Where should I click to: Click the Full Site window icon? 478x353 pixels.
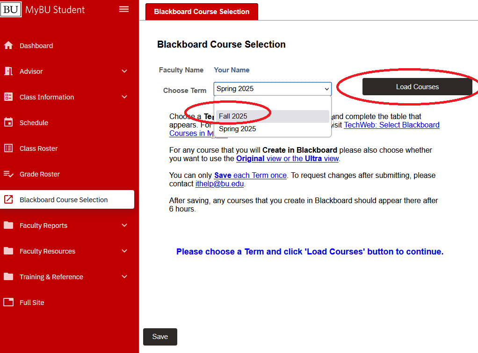(x=8, y=302)
